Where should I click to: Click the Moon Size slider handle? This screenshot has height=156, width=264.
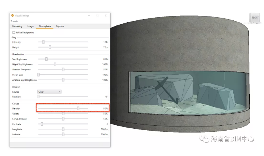pyautogui.click(x=38, y=75)
